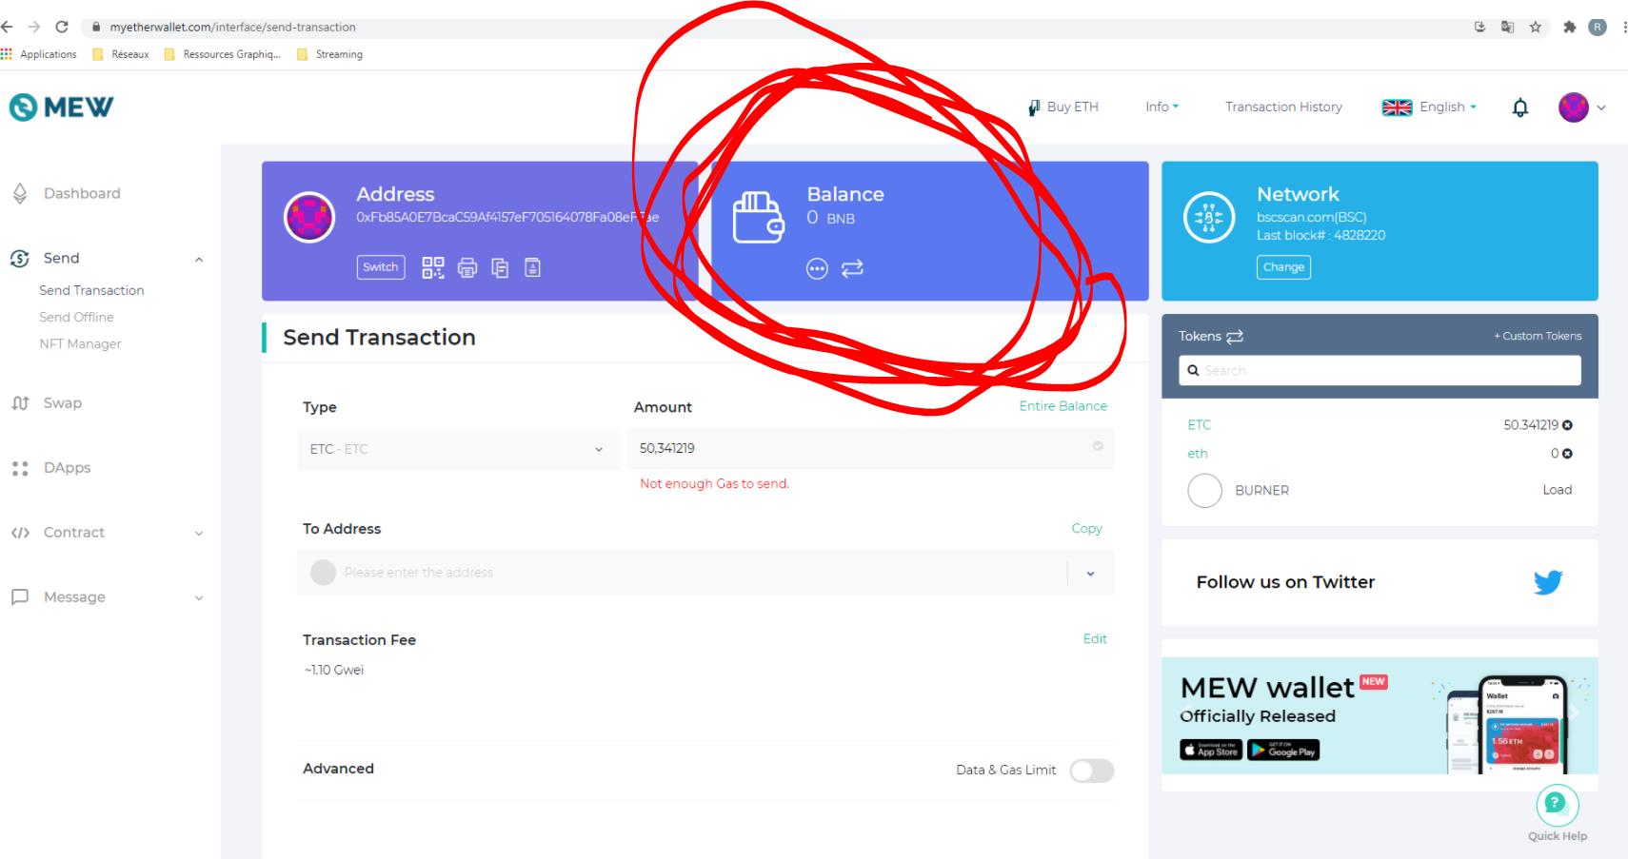Click the Change network button
Image resolution: width=1628 pixels, height=859 pixels.
click(1283, 267)
